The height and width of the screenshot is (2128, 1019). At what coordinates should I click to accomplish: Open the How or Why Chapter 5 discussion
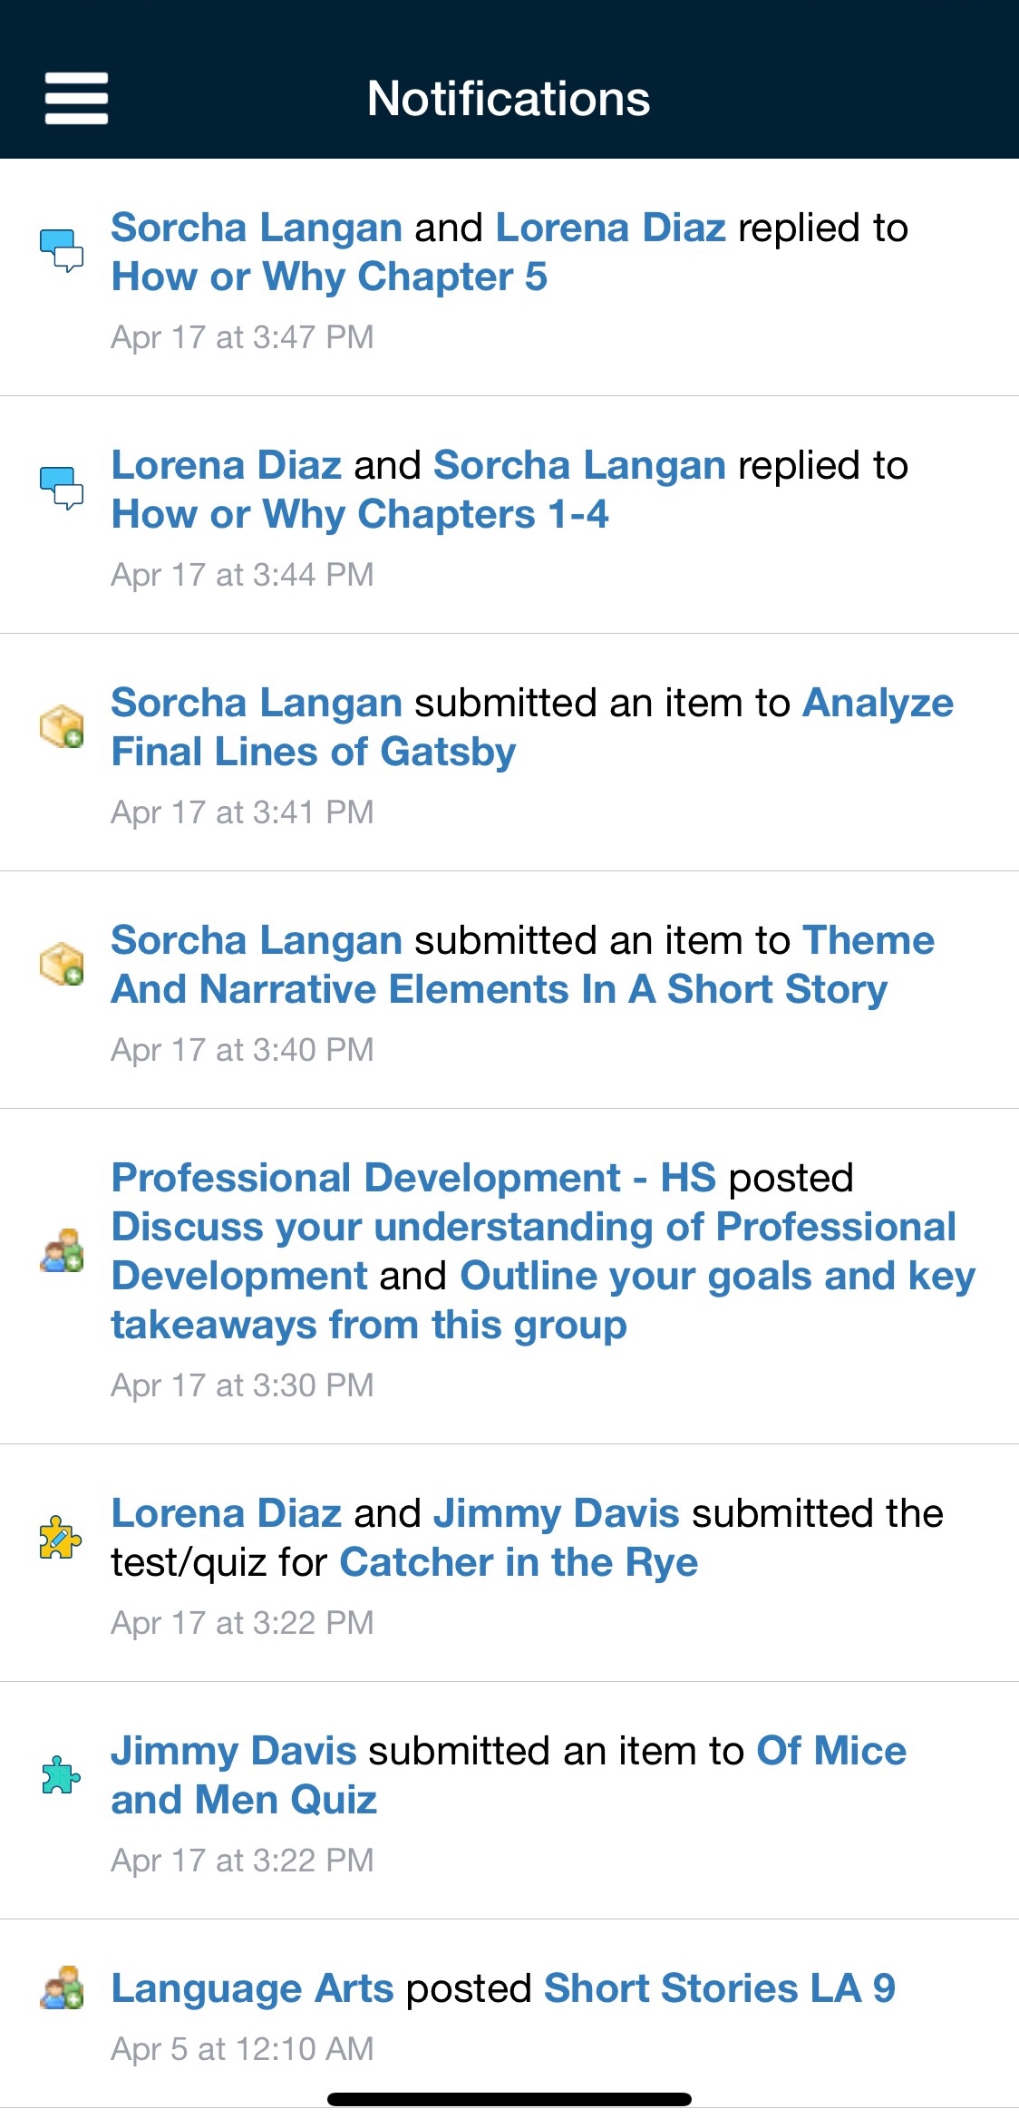329,277
